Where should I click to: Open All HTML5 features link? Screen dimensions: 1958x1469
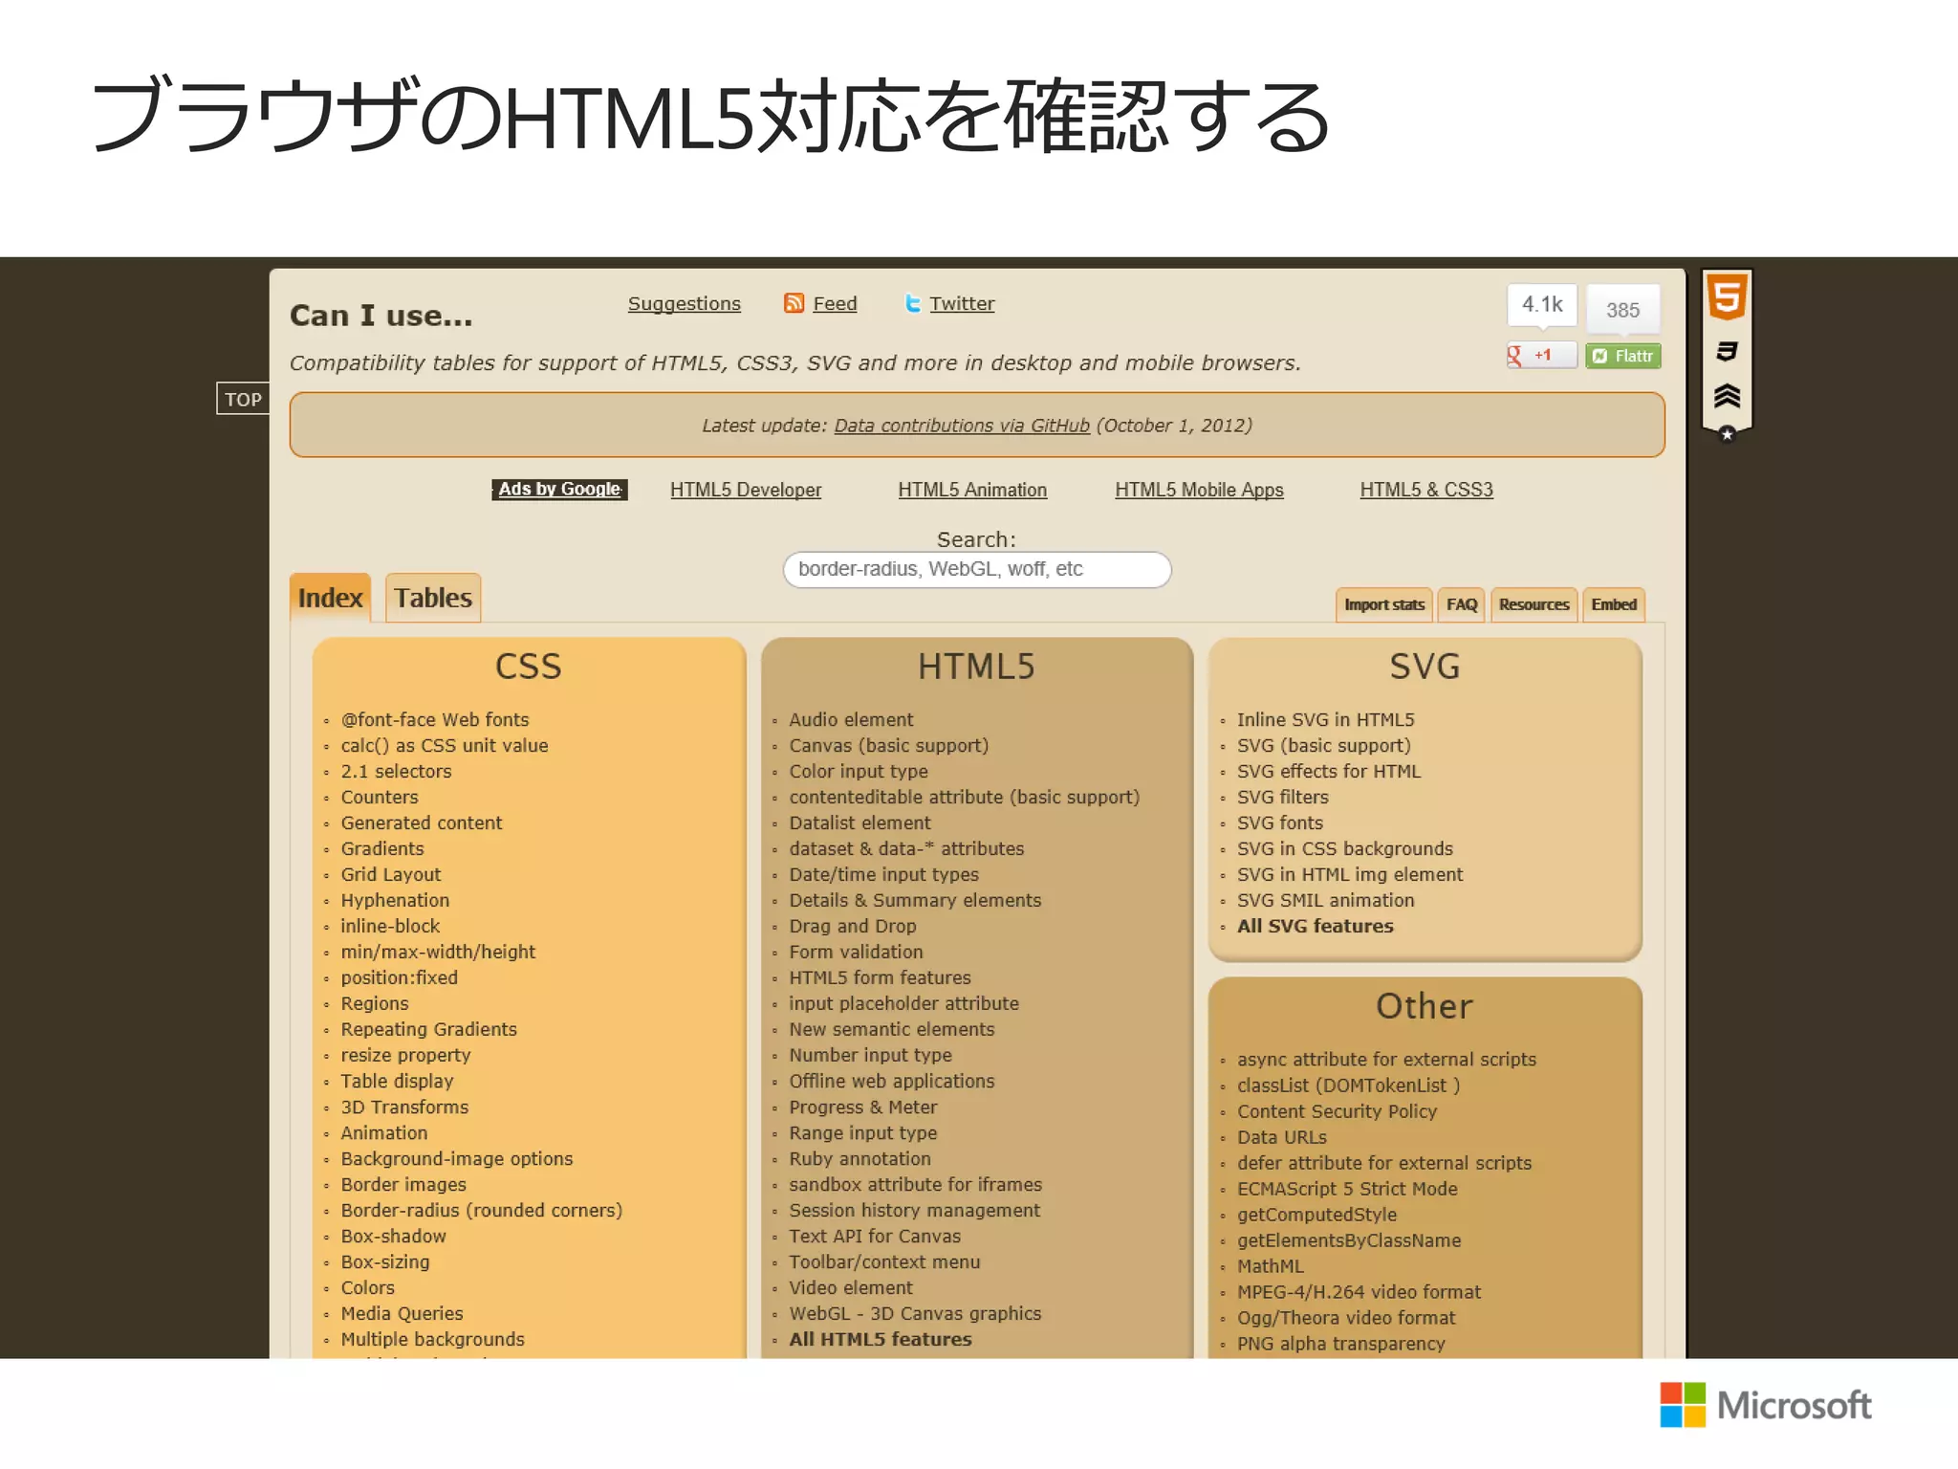pos(881,1339)
